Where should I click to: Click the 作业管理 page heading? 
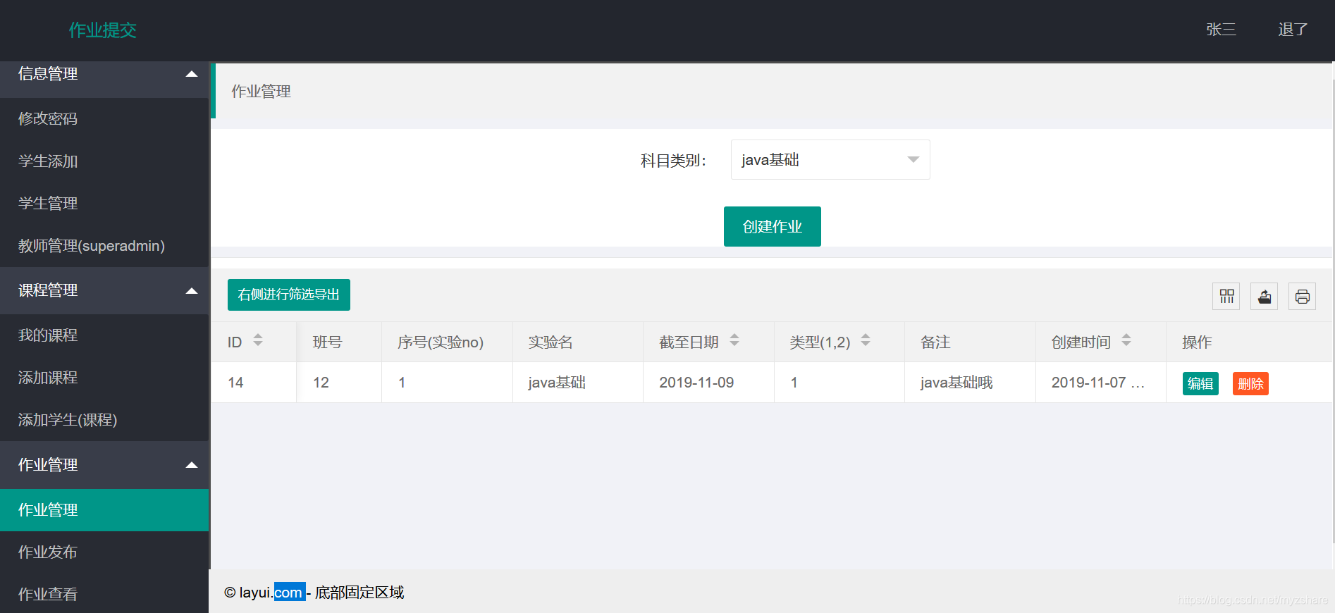[x=261, y=92]
